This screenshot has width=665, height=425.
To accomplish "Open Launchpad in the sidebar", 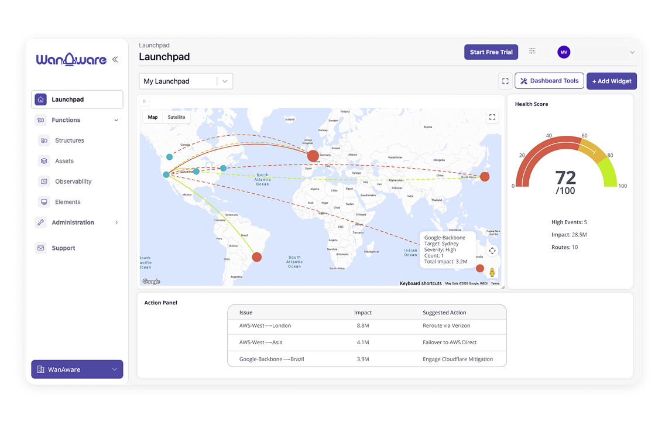I will (x=77, y=100).
